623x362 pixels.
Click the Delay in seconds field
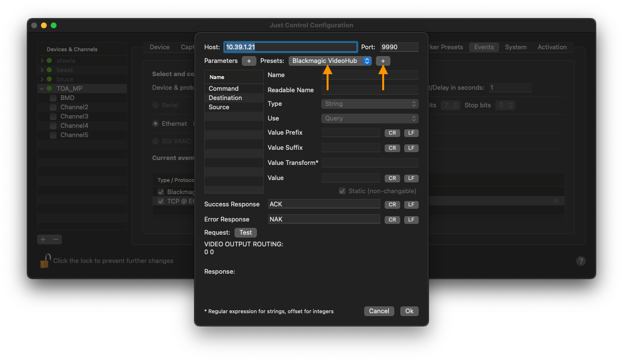(510, 88)
